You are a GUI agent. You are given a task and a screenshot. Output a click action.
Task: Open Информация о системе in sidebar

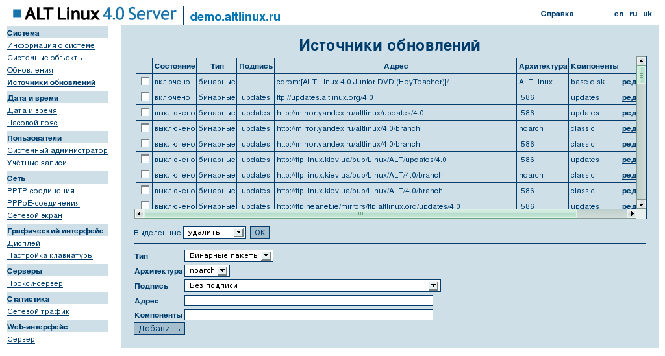point(51,46)
